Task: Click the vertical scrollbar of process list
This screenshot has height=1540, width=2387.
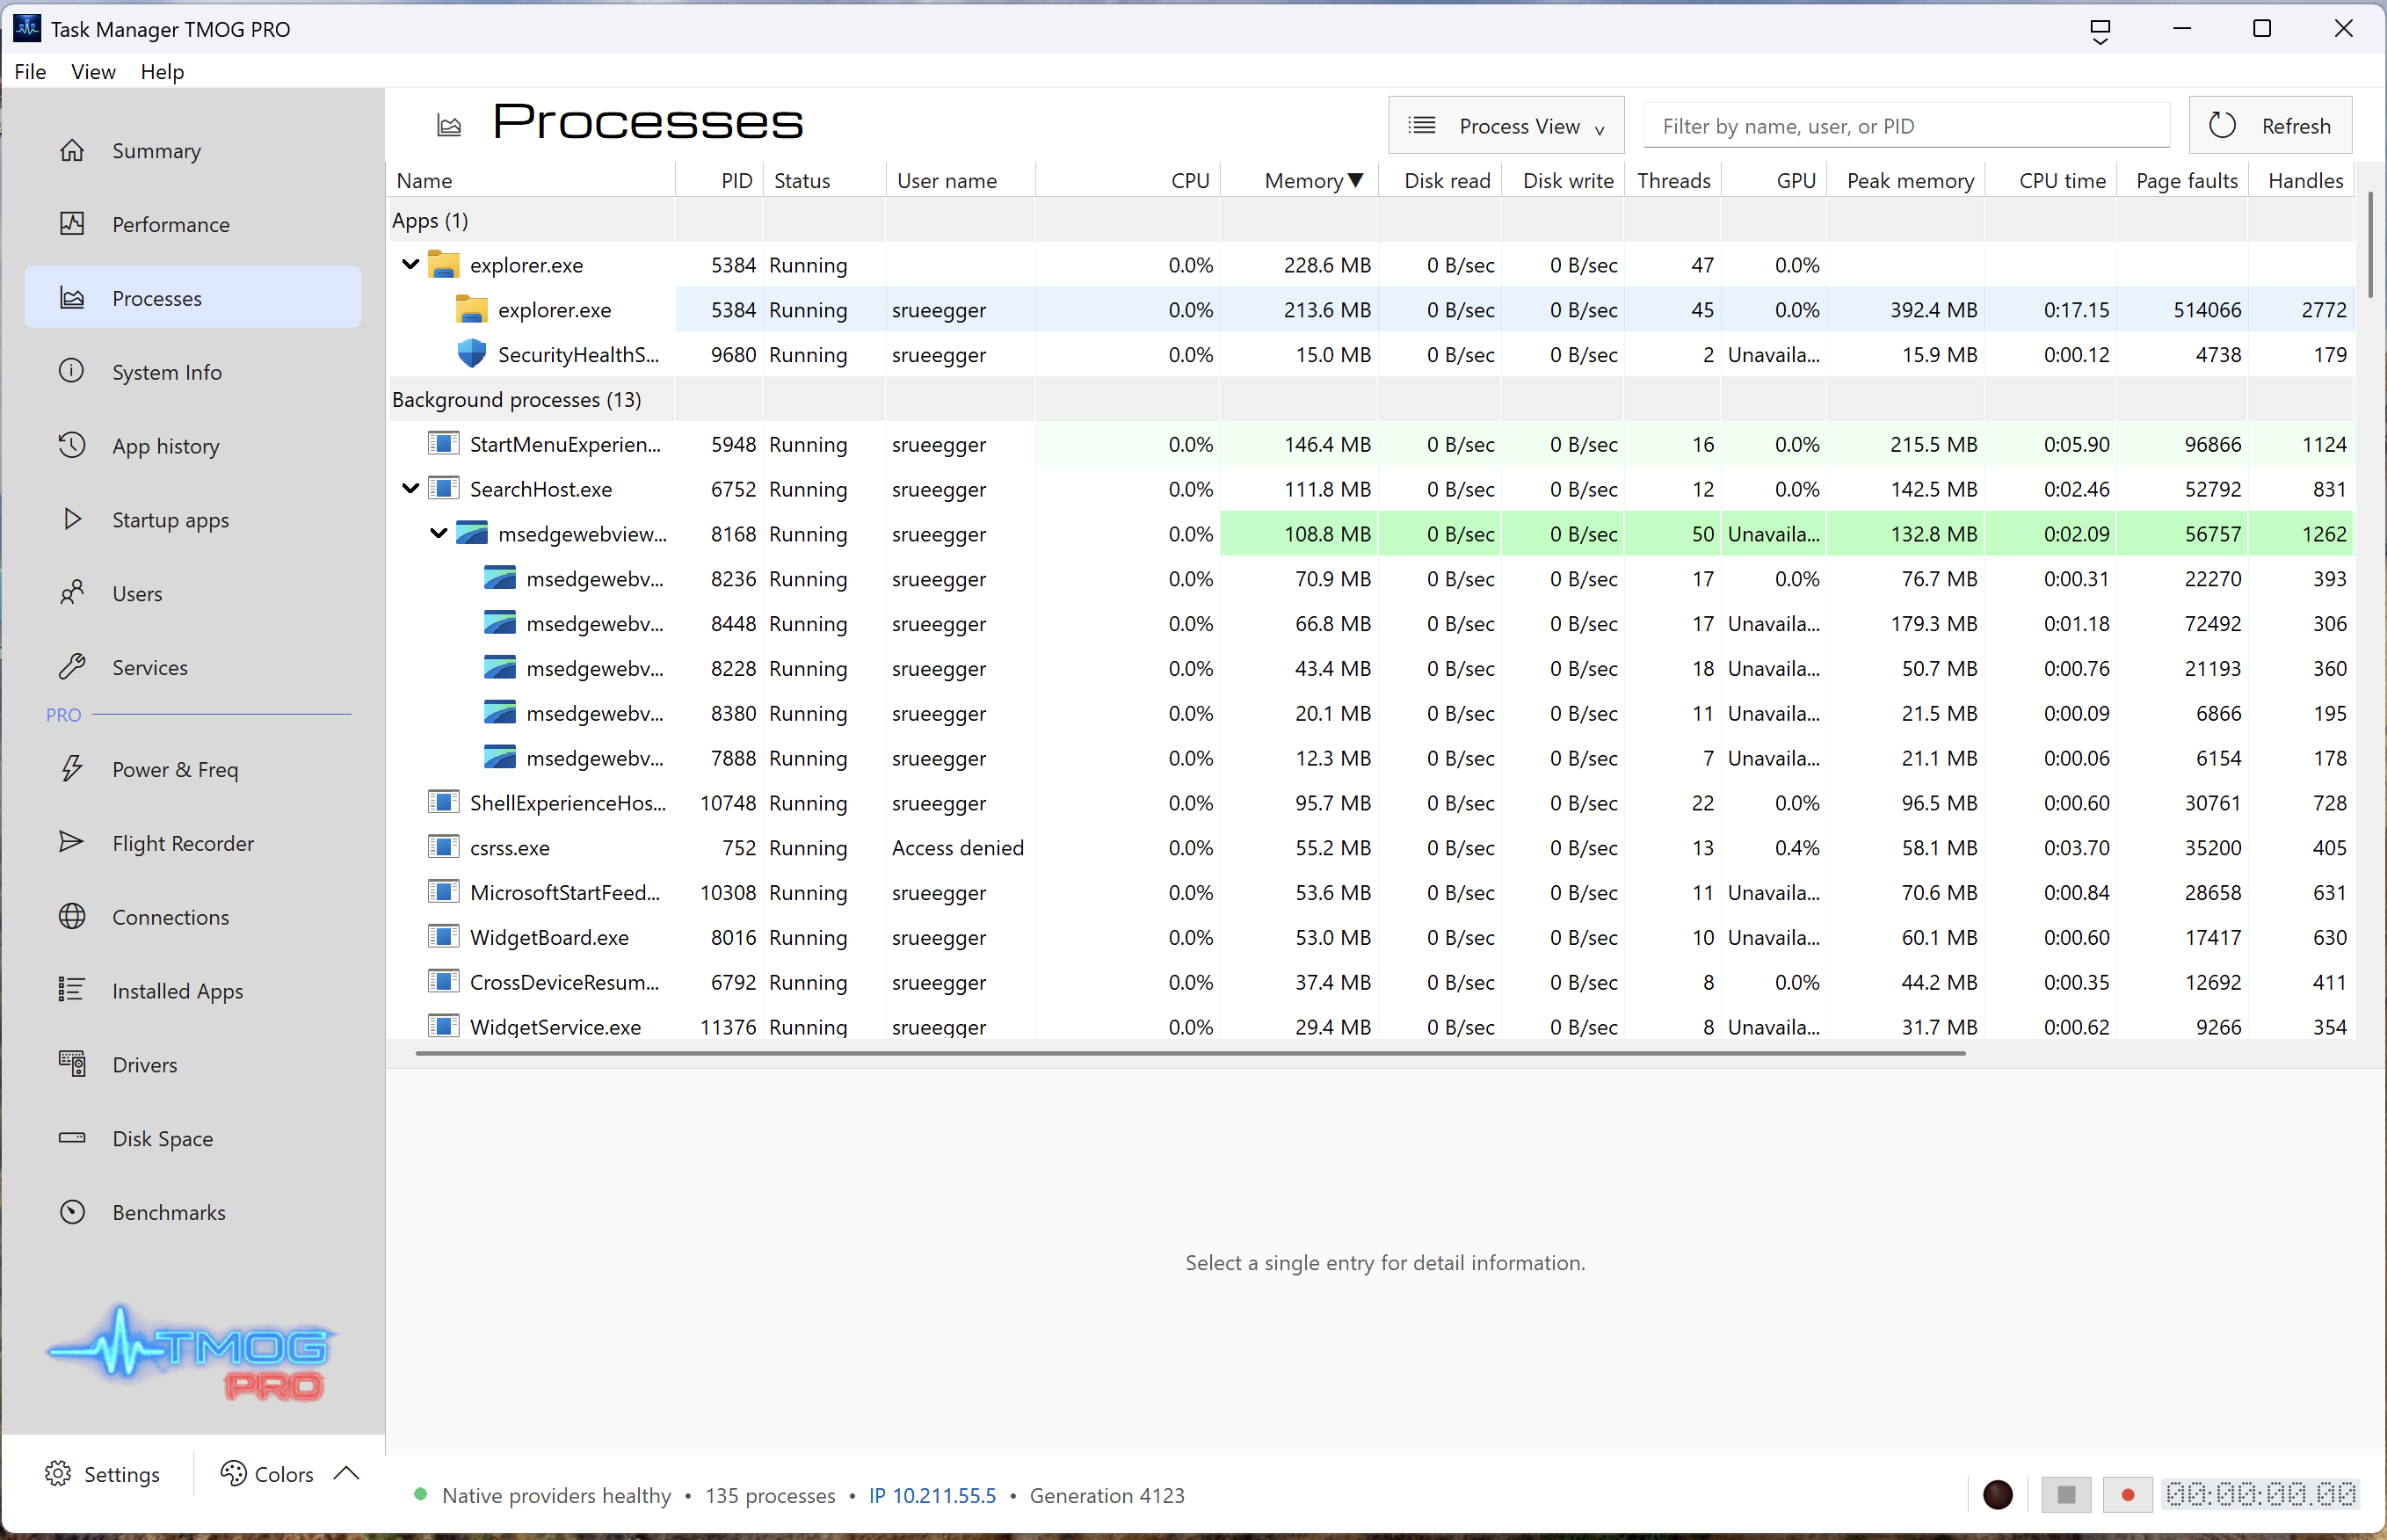Action: pyautogui.click(x=2370, y=245)
